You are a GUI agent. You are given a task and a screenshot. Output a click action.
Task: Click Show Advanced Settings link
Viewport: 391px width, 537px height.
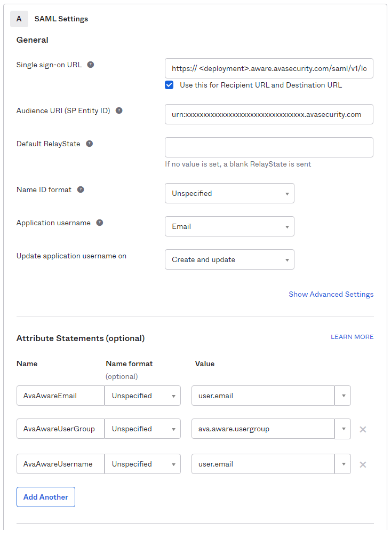[331, 294]
